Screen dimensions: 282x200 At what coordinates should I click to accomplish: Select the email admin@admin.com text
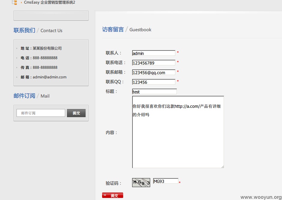(50, 77)
